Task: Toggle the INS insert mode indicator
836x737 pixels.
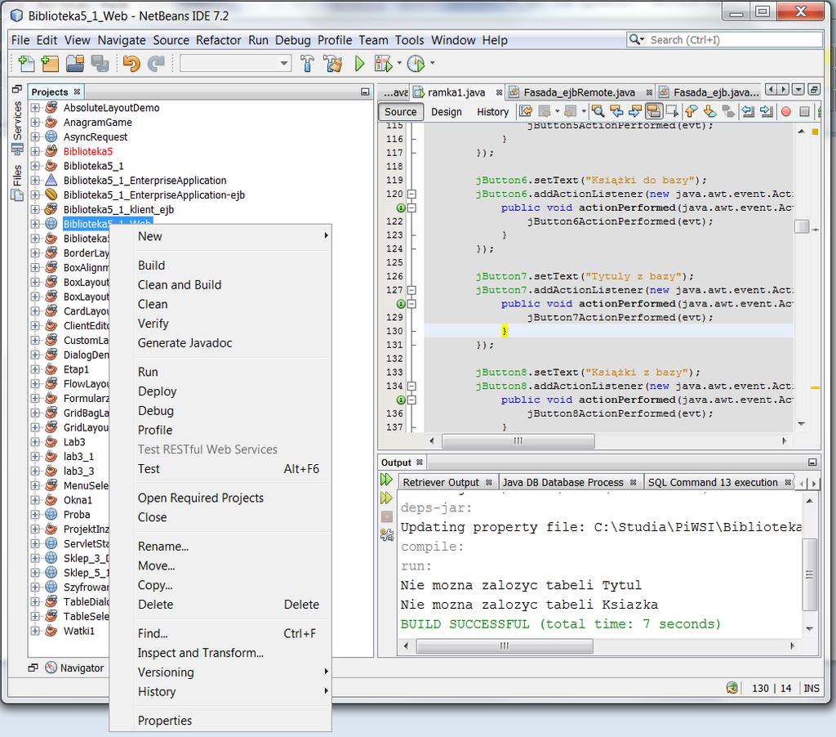Action: click(x=812, y=688)
